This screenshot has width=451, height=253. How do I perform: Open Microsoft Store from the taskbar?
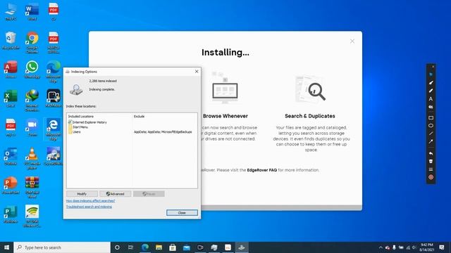click(173, 247)
